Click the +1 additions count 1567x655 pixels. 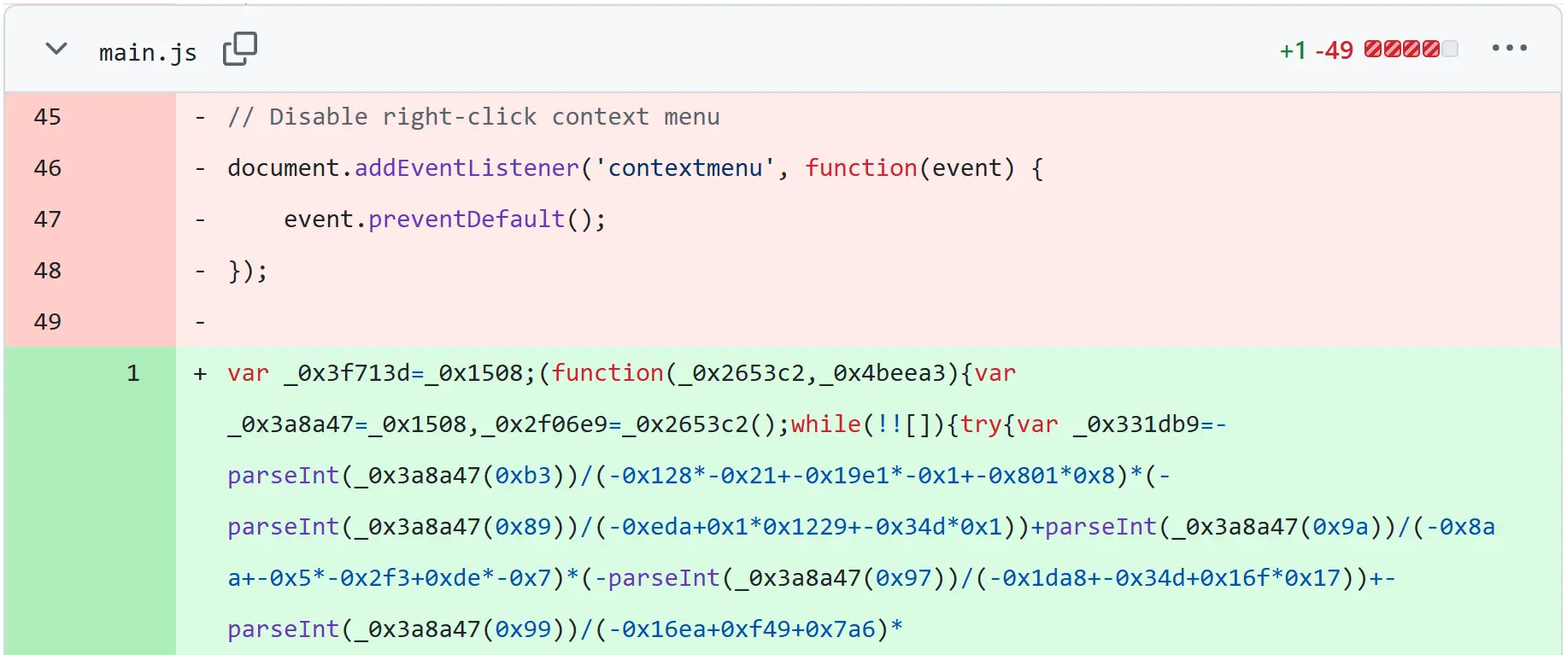pyautogui.click(x=1293, y=51)
